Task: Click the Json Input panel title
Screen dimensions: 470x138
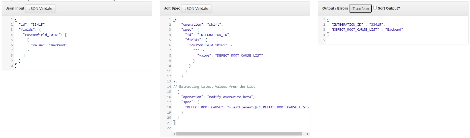Action: [x=15, y=8]
